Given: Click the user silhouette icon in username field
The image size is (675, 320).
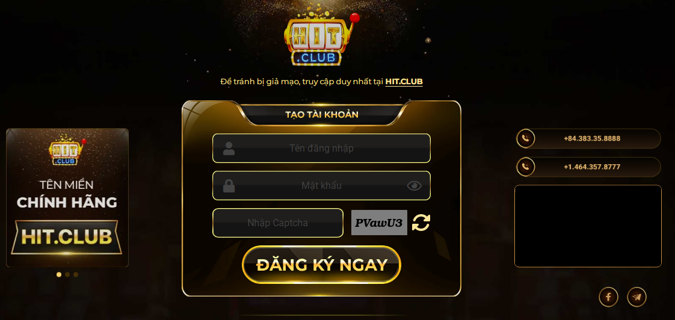Looking at the screenshot, I should [x=229, y=148].
